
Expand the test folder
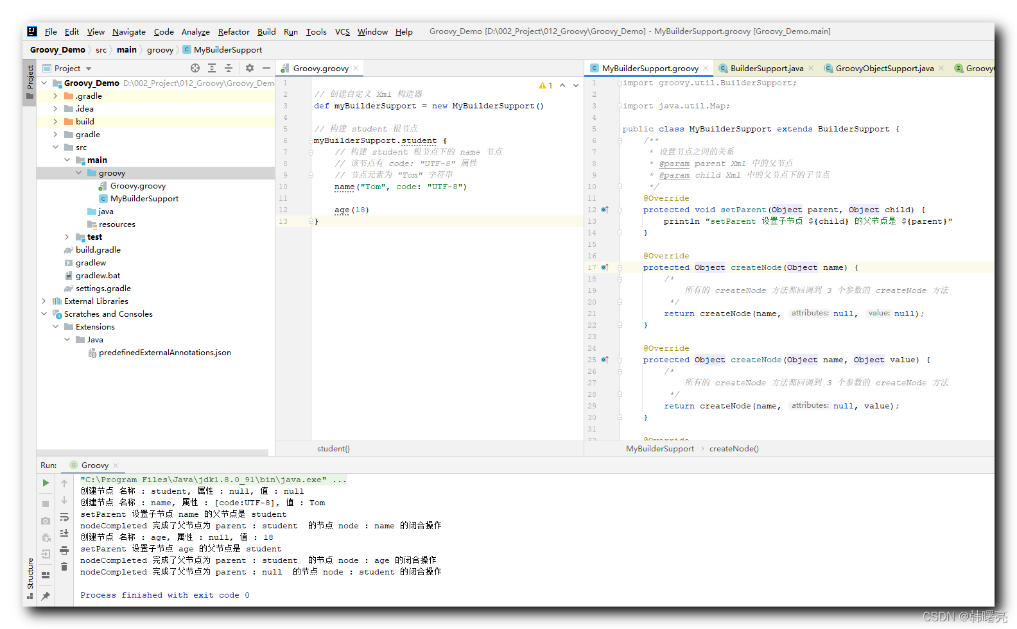pyautogui.click(x=67, y=237)
